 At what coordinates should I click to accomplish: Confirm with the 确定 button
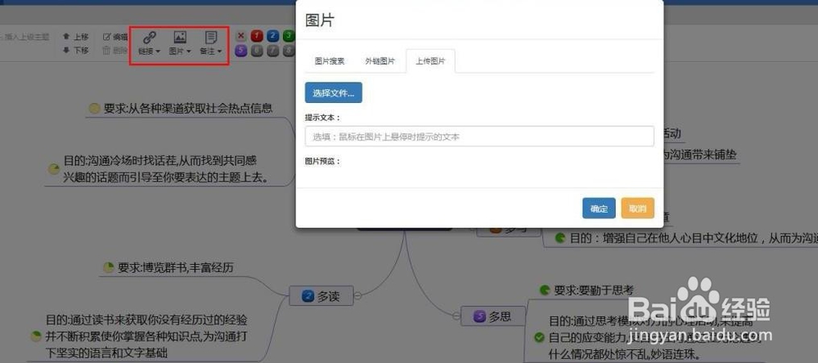click(x=599, y=208)
